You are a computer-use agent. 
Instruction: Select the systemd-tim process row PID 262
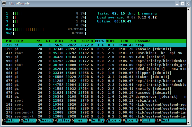94,116
